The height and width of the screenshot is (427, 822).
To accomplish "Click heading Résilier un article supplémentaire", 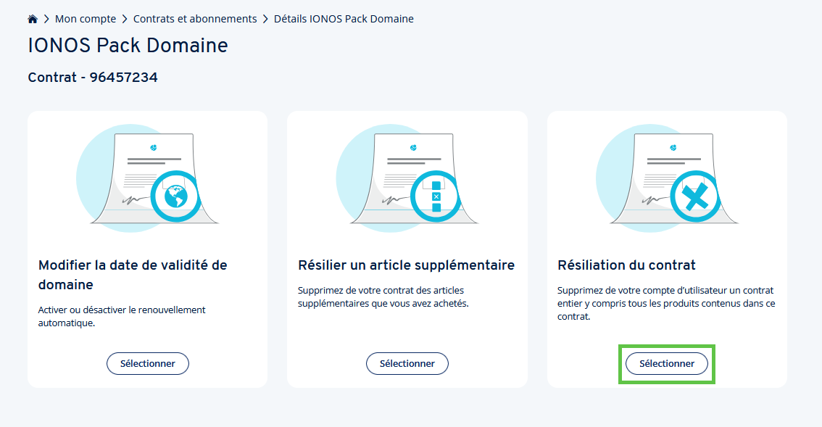I will pyautogui.click(x=406, y=265).
